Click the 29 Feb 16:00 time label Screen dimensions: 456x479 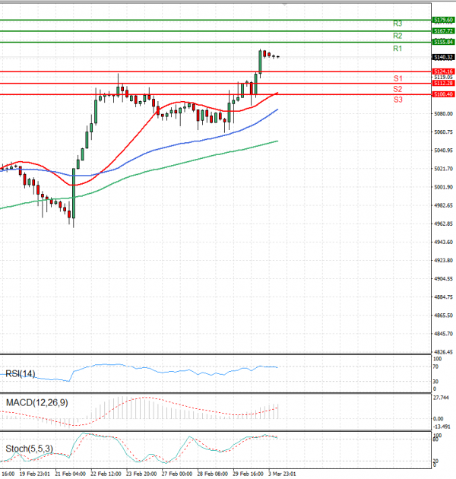[x=248, y=474]
